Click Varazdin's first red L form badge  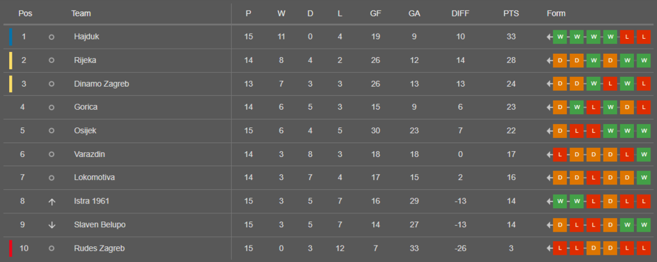(x=560, y=154)
